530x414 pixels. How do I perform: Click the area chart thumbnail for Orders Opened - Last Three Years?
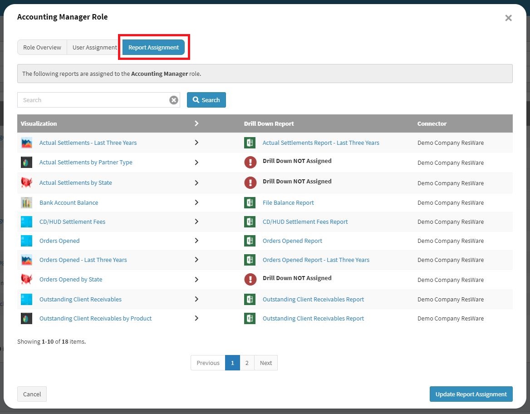26,260
